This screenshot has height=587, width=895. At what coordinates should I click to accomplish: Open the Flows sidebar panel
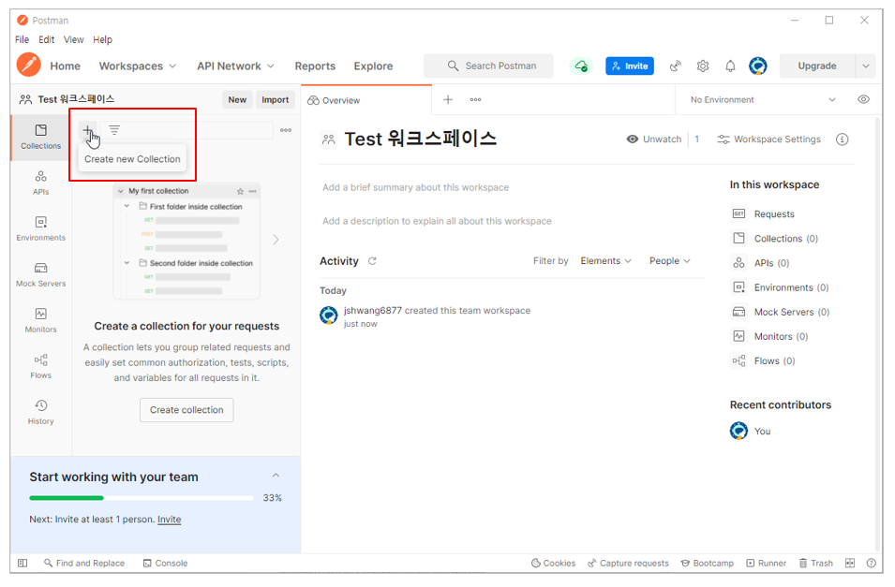pyautogui.click(x=40, y=367)
